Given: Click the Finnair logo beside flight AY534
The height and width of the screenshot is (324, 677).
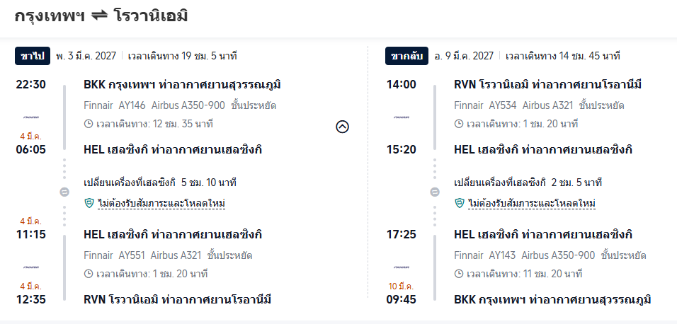Looking at the screenshot, I should [x=401, y=117].
